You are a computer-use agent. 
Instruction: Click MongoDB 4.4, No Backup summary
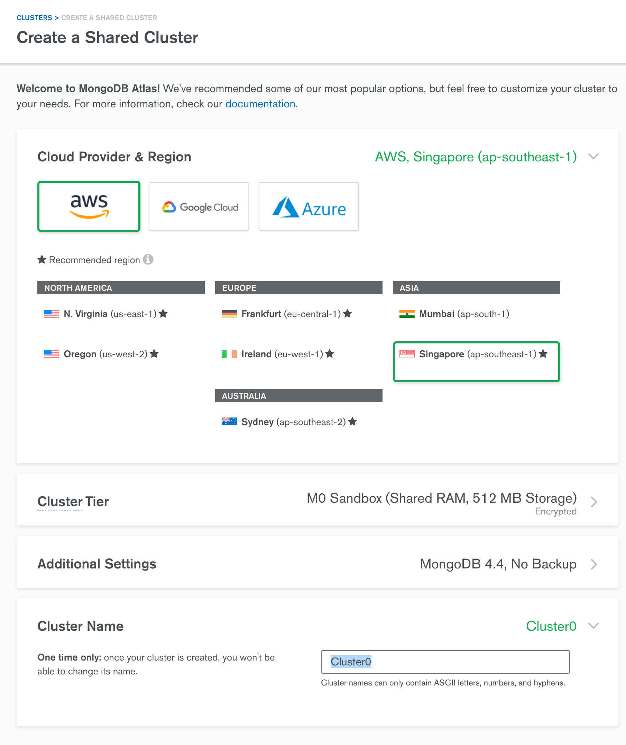point(498,564)
